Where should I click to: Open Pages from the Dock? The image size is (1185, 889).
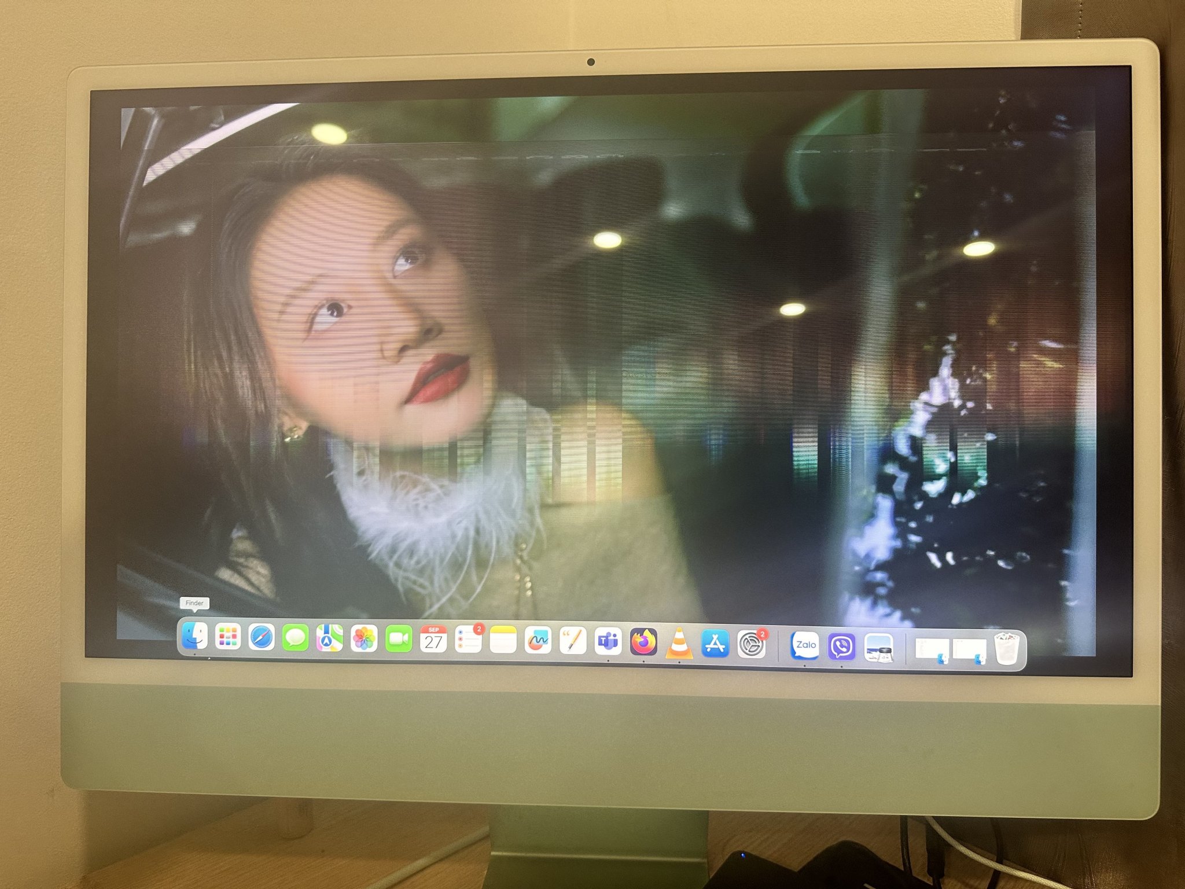573,641
